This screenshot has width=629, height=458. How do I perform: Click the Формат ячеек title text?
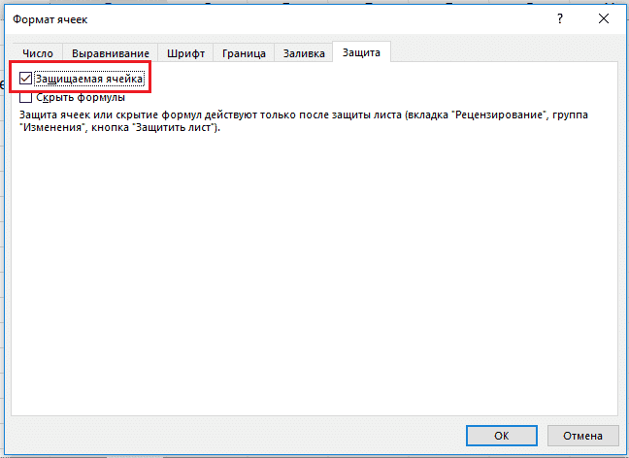50,19
